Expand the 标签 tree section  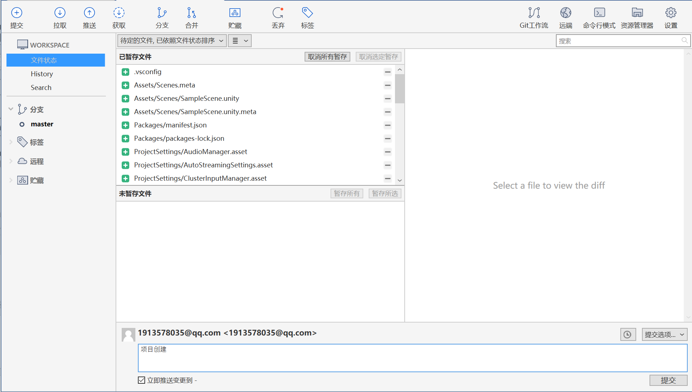[11, 142]
